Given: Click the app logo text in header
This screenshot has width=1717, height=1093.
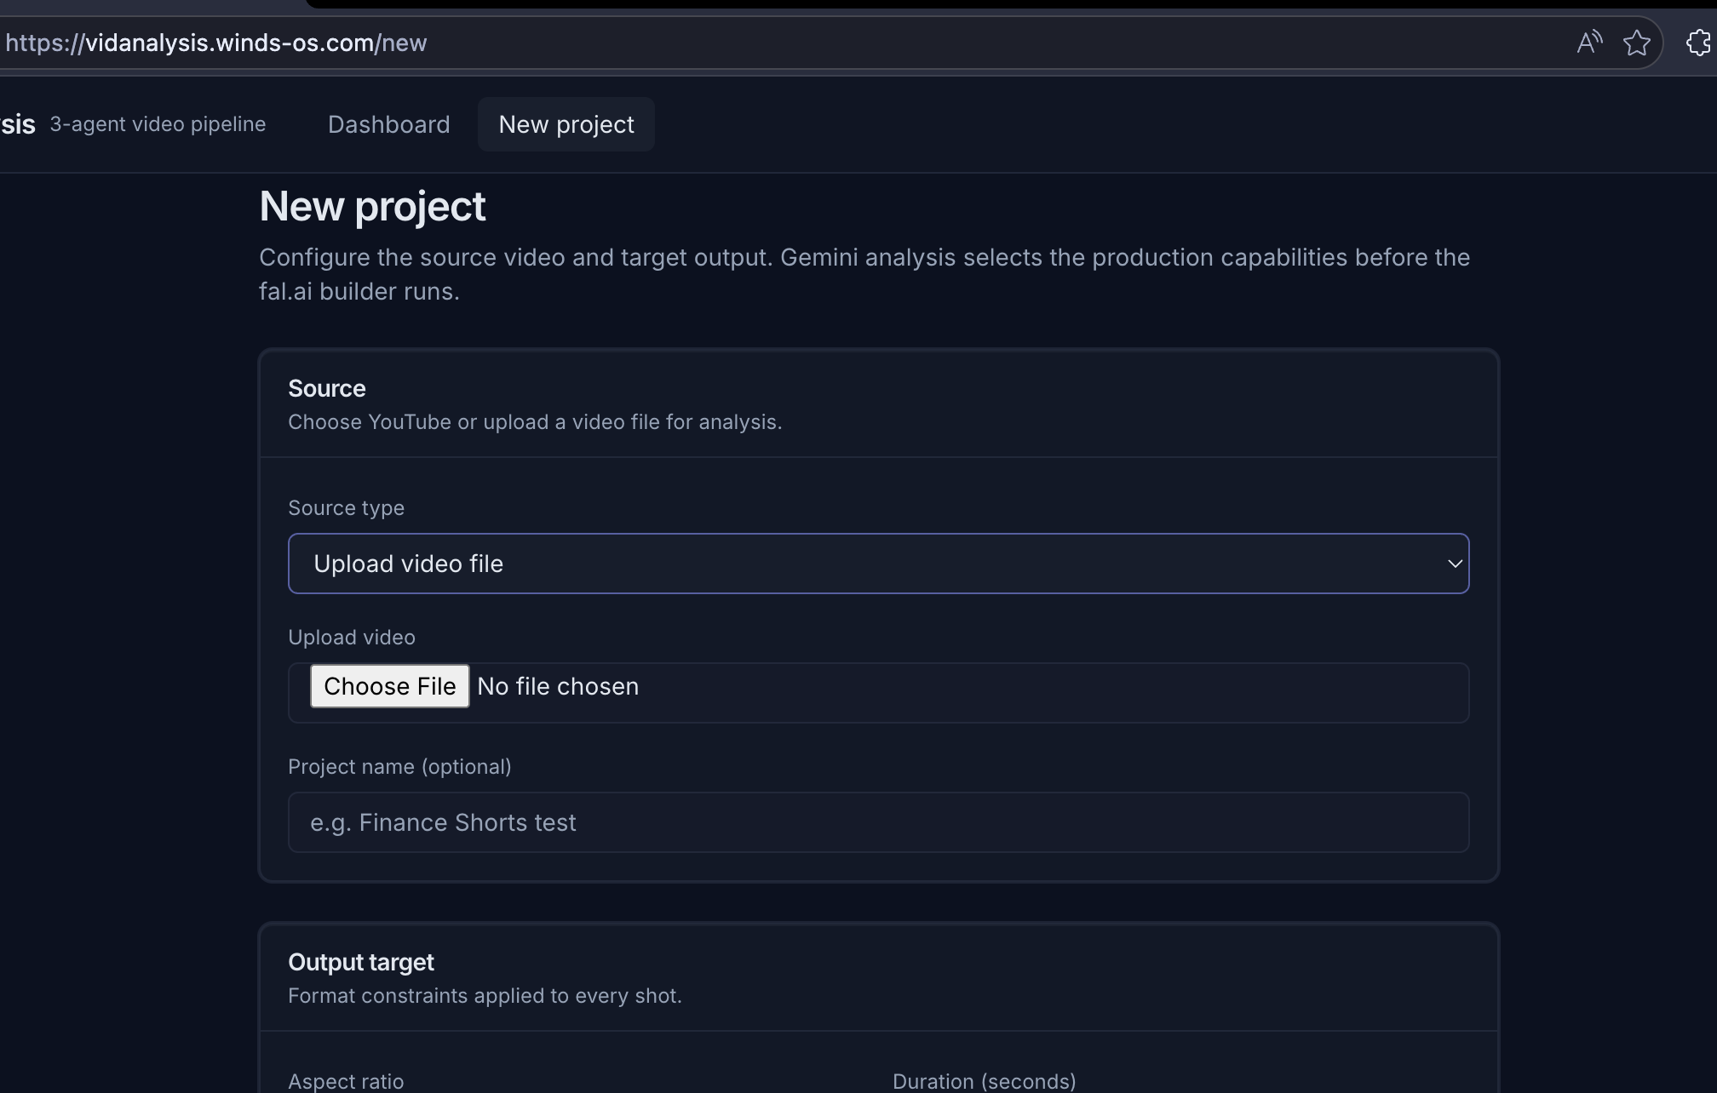Looking at the screenshot, I should click(x=18, y=124).
